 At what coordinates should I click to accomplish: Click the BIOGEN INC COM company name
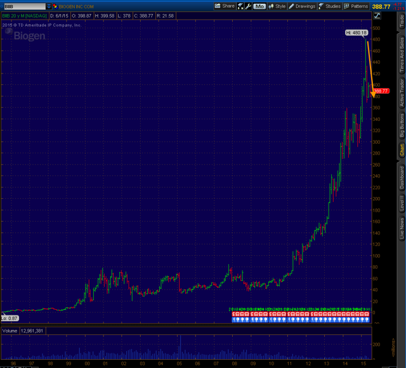76,6
